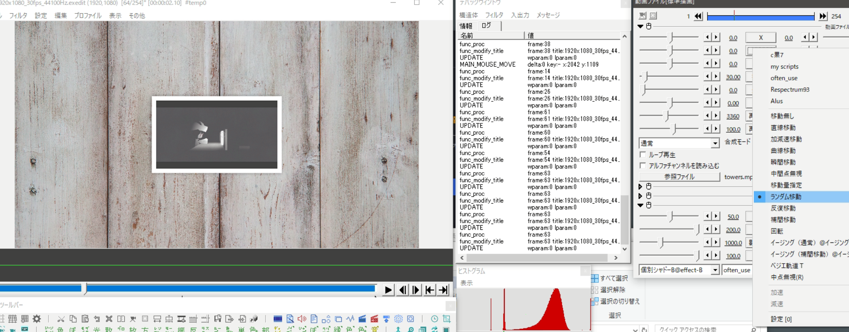This screenshot has width=849, height=332.
Task: Click the clock icon in the toolbar
Action: coord(434,319)
